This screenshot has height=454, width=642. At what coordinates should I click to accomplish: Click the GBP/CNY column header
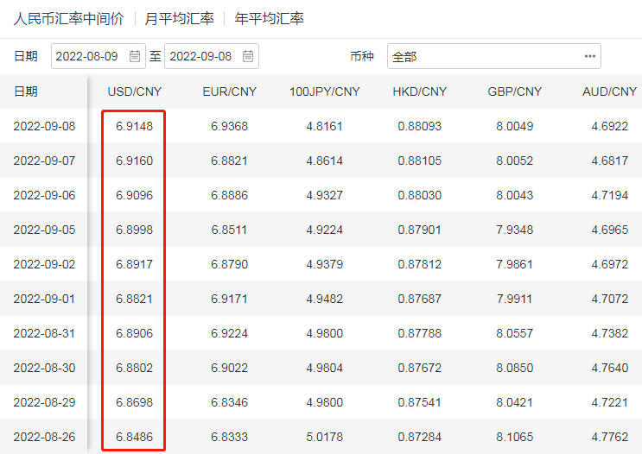pos(514,91)
